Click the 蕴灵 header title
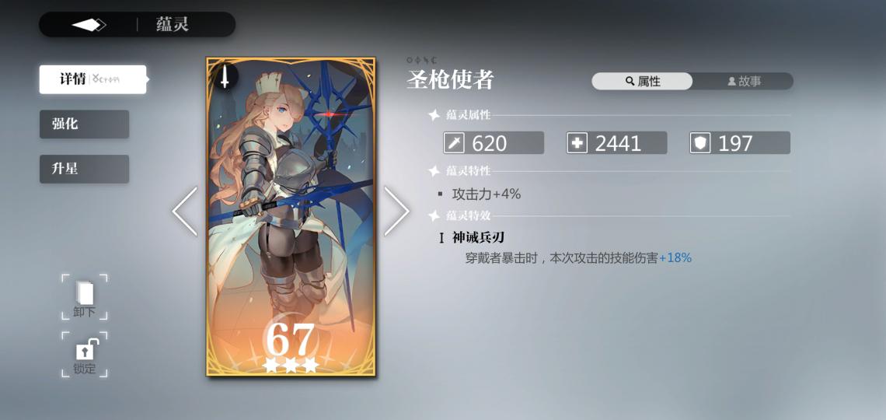886x420 pixels. (x=173, y=25)
